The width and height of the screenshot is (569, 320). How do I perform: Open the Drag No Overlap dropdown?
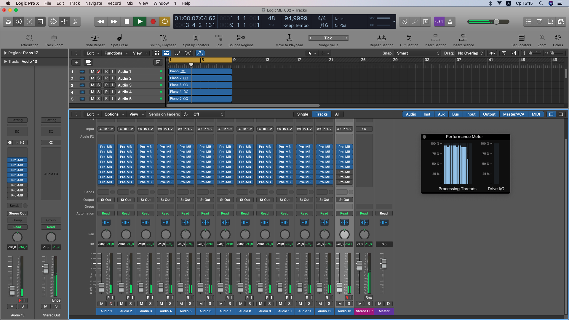(x=470, y=53)
